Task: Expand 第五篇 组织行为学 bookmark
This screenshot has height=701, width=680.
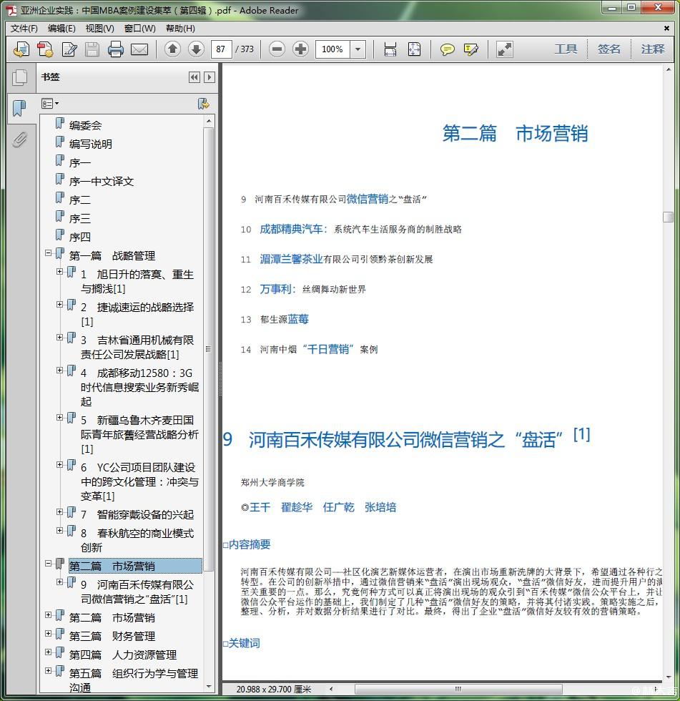Action: tap(48, 671)
